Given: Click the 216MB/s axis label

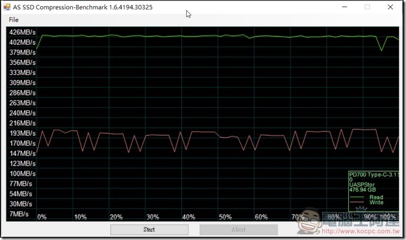Looking at the screenshot, I should (x=22, y=123).
